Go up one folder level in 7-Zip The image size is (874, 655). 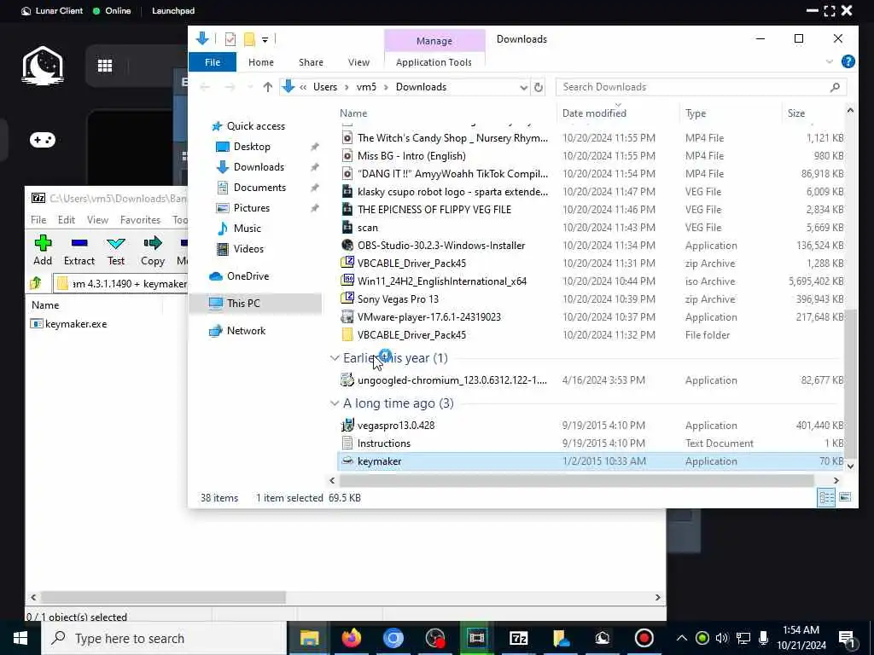[x=36, y=283]
